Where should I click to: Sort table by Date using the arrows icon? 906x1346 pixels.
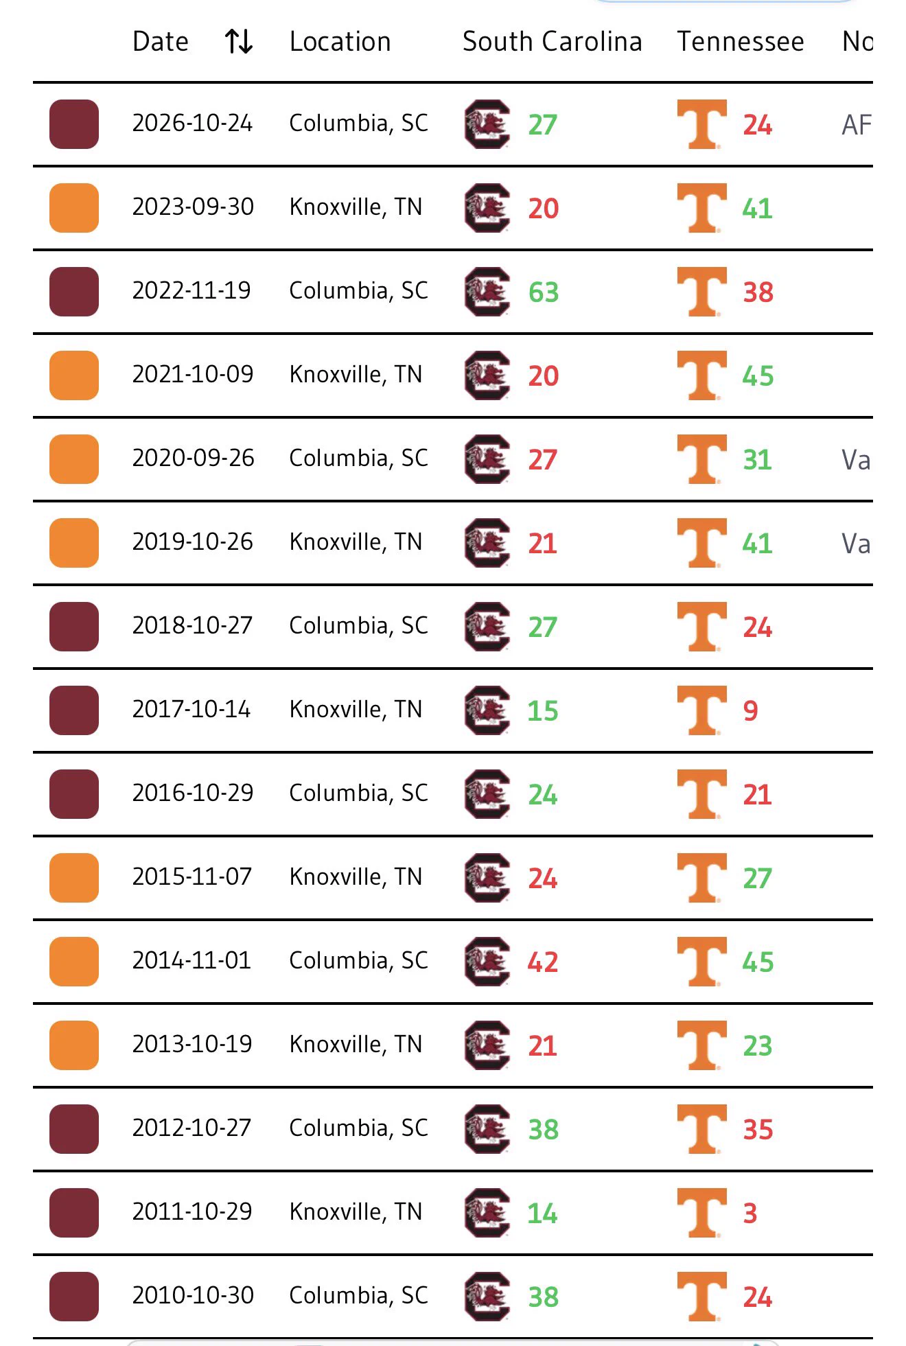point(239,42)
